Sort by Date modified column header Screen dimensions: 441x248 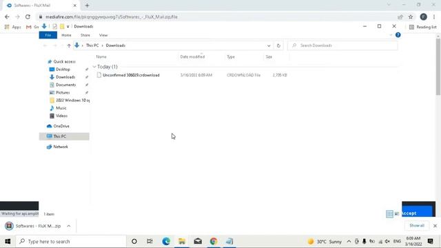pos(192,56)
